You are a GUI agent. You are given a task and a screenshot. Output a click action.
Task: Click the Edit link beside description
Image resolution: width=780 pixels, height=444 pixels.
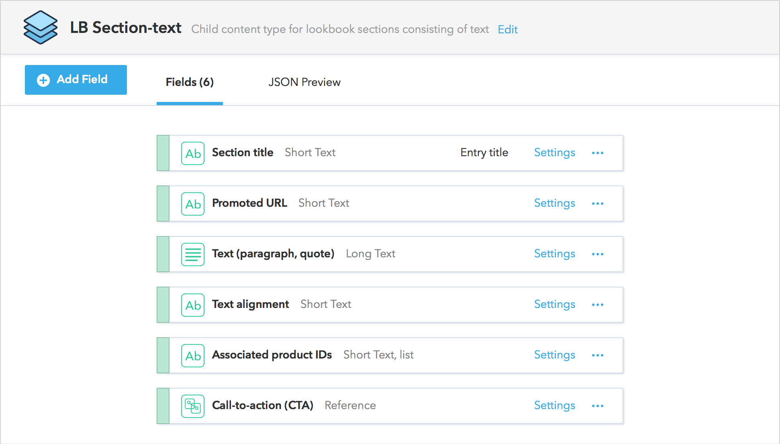[x=507, y=29]
